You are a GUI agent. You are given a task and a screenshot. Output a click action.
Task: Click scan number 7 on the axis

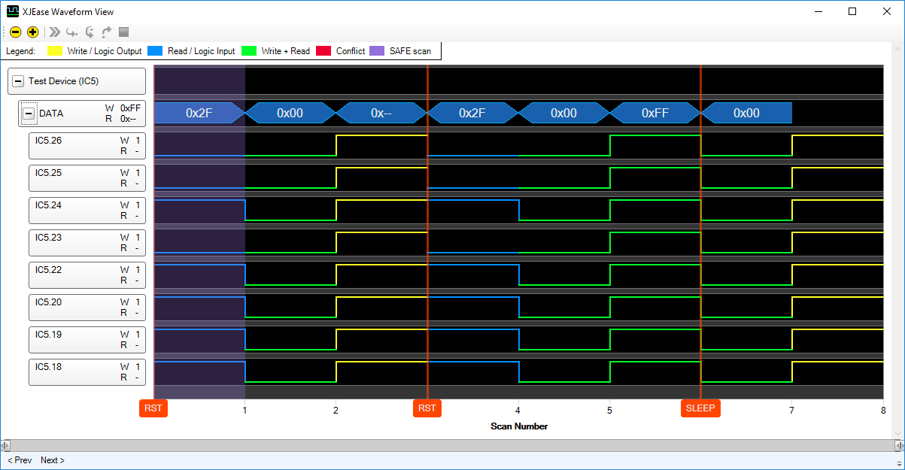point(791,411)
